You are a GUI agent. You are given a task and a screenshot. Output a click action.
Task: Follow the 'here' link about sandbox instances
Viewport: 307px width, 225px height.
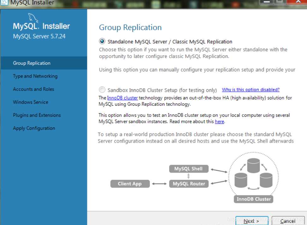tap(220, 121)
